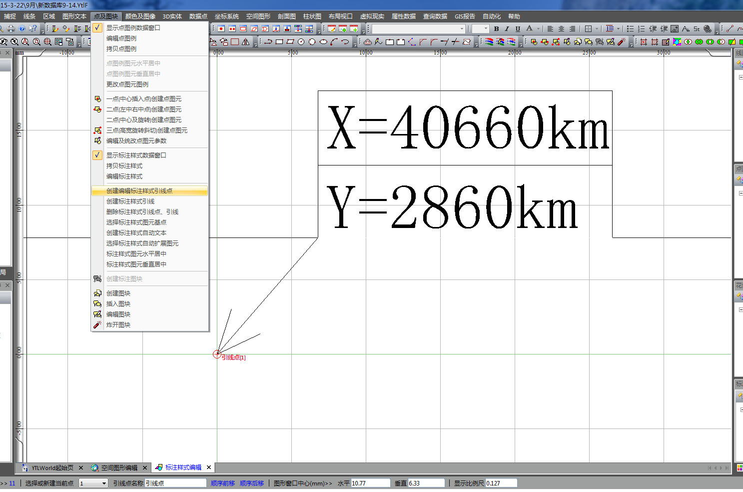Choose 炸开图块 from the menu
Viewport: 743px width, 492px height.
pyautogui.click(x=149, y=325)
